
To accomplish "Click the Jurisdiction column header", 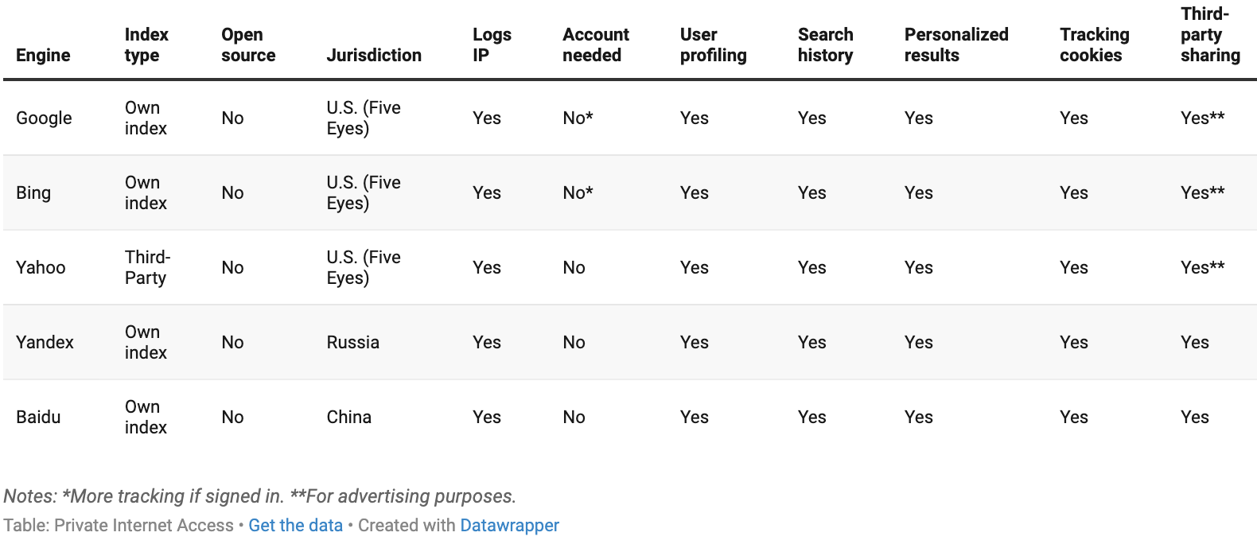I will click(x=374, y=55).
